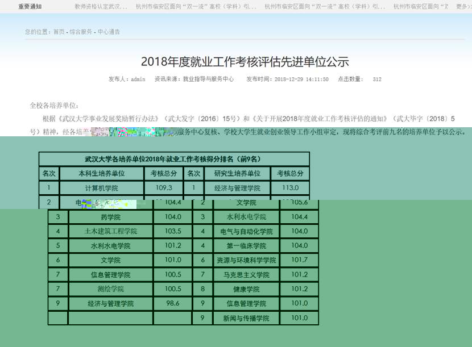Click the 健康学院 cell
This screenshot has width=472, height=347.
[246, 289]
